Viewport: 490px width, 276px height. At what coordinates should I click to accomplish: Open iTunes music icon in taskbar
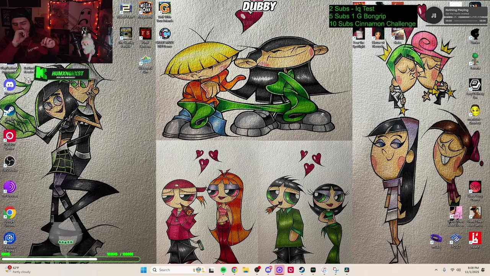pos(324,270)
